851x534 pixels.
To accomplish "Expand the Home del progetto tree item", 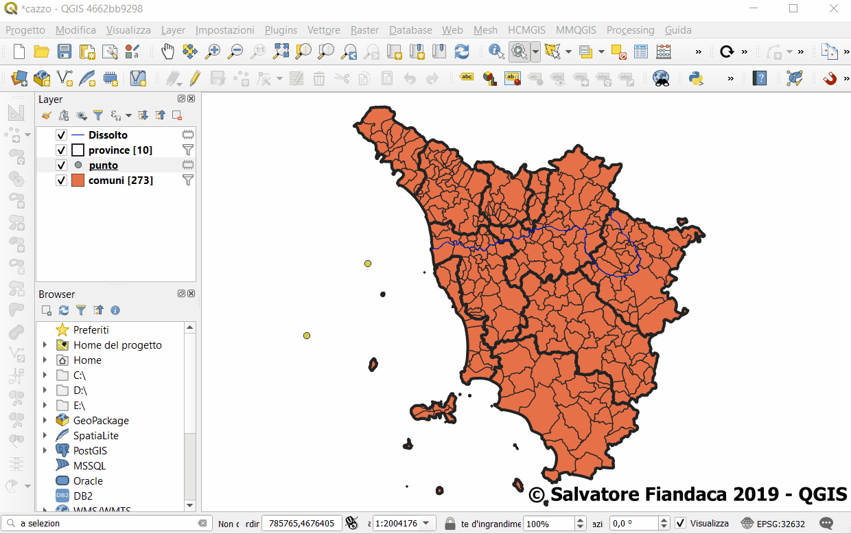I will pyautogui.click(x=45, y=345).
